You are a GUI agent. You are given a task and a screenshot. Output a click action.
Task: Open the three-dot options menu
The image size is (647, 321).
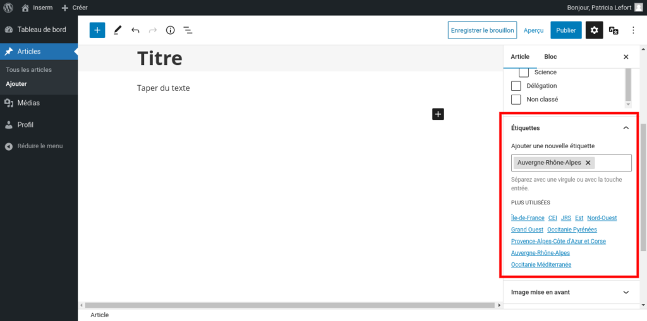click(633, 30)
